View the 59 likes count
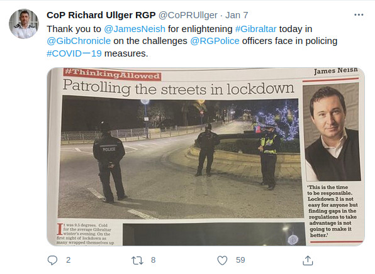This screenshot has height=274, width=375. tap(240, 260)
